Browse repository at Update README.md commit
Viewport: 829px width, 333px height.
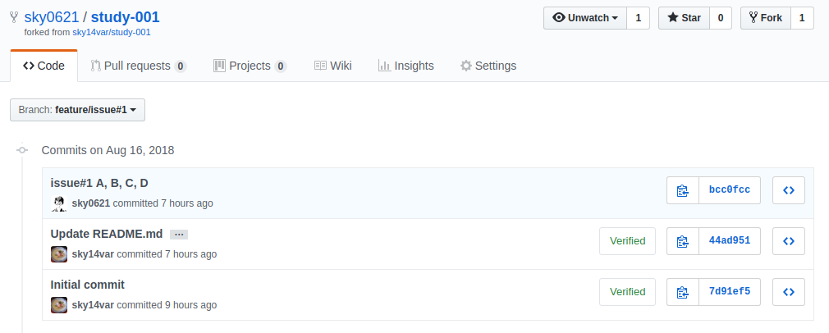tap(788, 241)
